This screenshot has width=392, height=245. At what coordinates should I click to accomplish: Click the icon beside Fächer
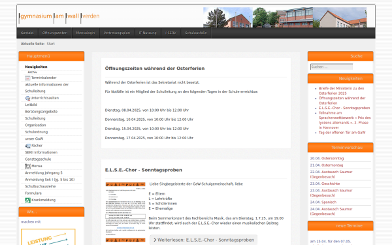click(27, 146)
